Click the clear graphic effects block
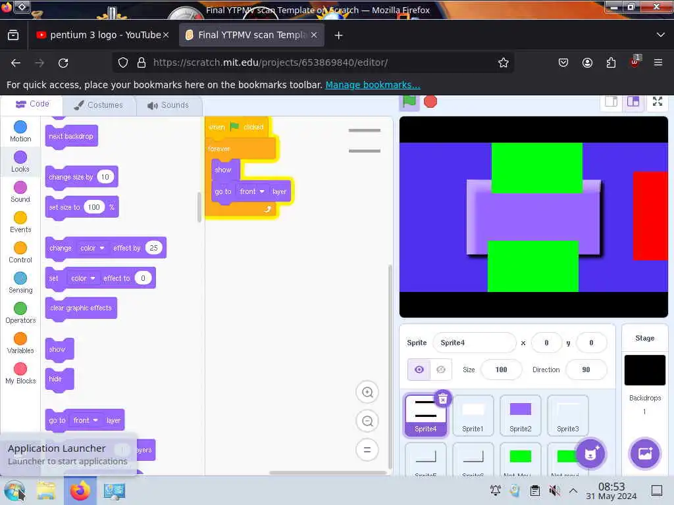Screen dimensions: 674x505 (81, 308)
